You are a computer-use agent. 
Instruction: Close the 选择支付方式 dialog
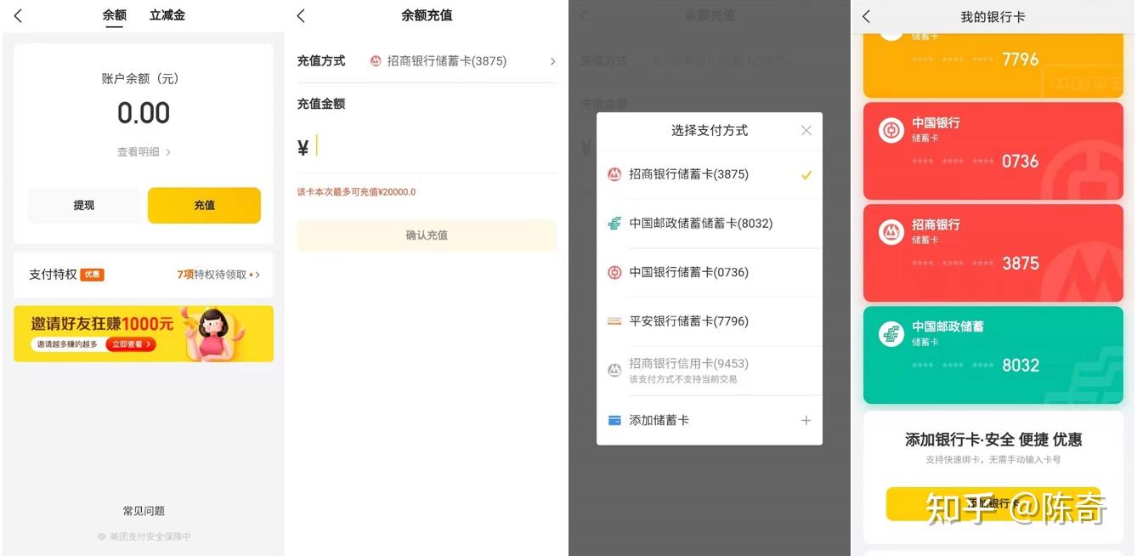click(806, 130)
